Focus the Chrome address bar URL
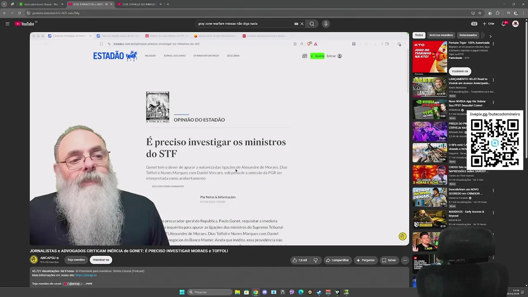528x297 pixels. tap(56, 13)
